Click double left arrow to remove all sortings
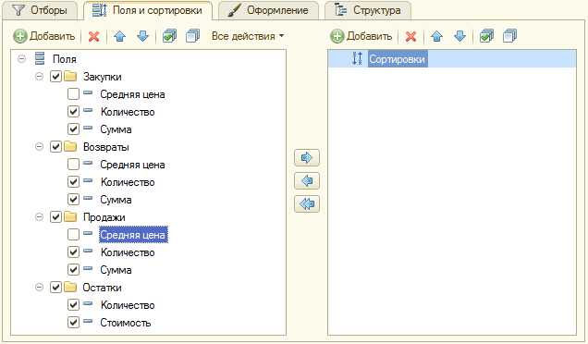This screenshot has height=344, width=588. click(x=307, y=204)
